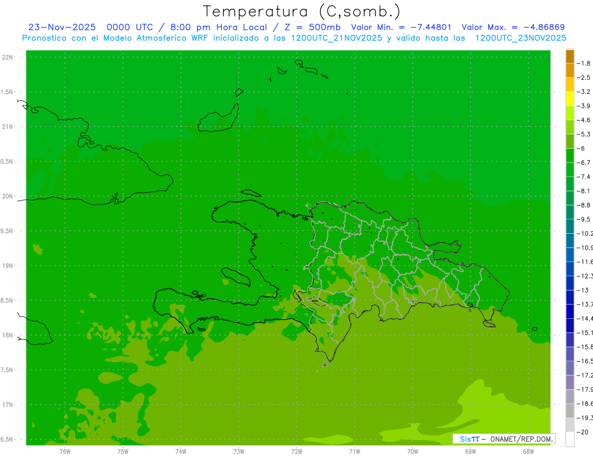
Task: Click the 'ONAMET/REP.DOM.' credit label
Action: (522, 439)
